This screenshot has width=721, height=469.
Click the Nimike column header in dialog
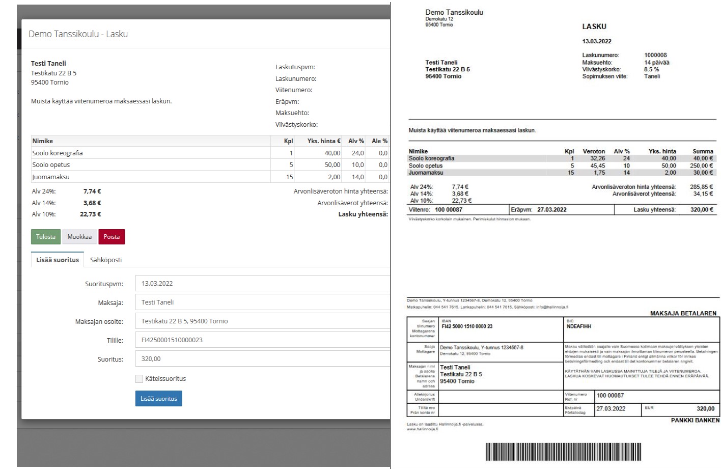click(43, 141)
